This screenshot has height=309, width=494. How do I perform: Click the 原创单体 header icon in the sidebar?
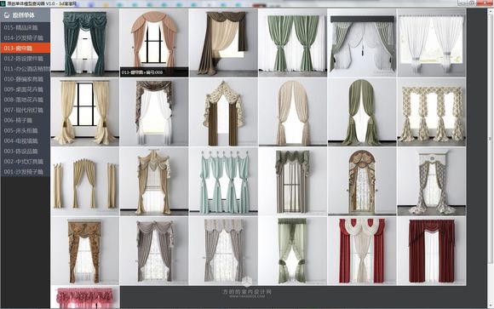(7, 15)
